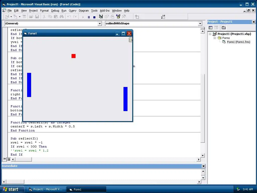Click the Paste clipboard icon
The image size is (257, 193).
(x=56, y=17)
